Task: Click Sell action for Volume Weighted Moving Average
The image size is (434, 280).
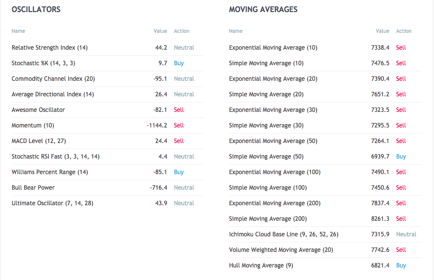Action: tap(401, 249)
